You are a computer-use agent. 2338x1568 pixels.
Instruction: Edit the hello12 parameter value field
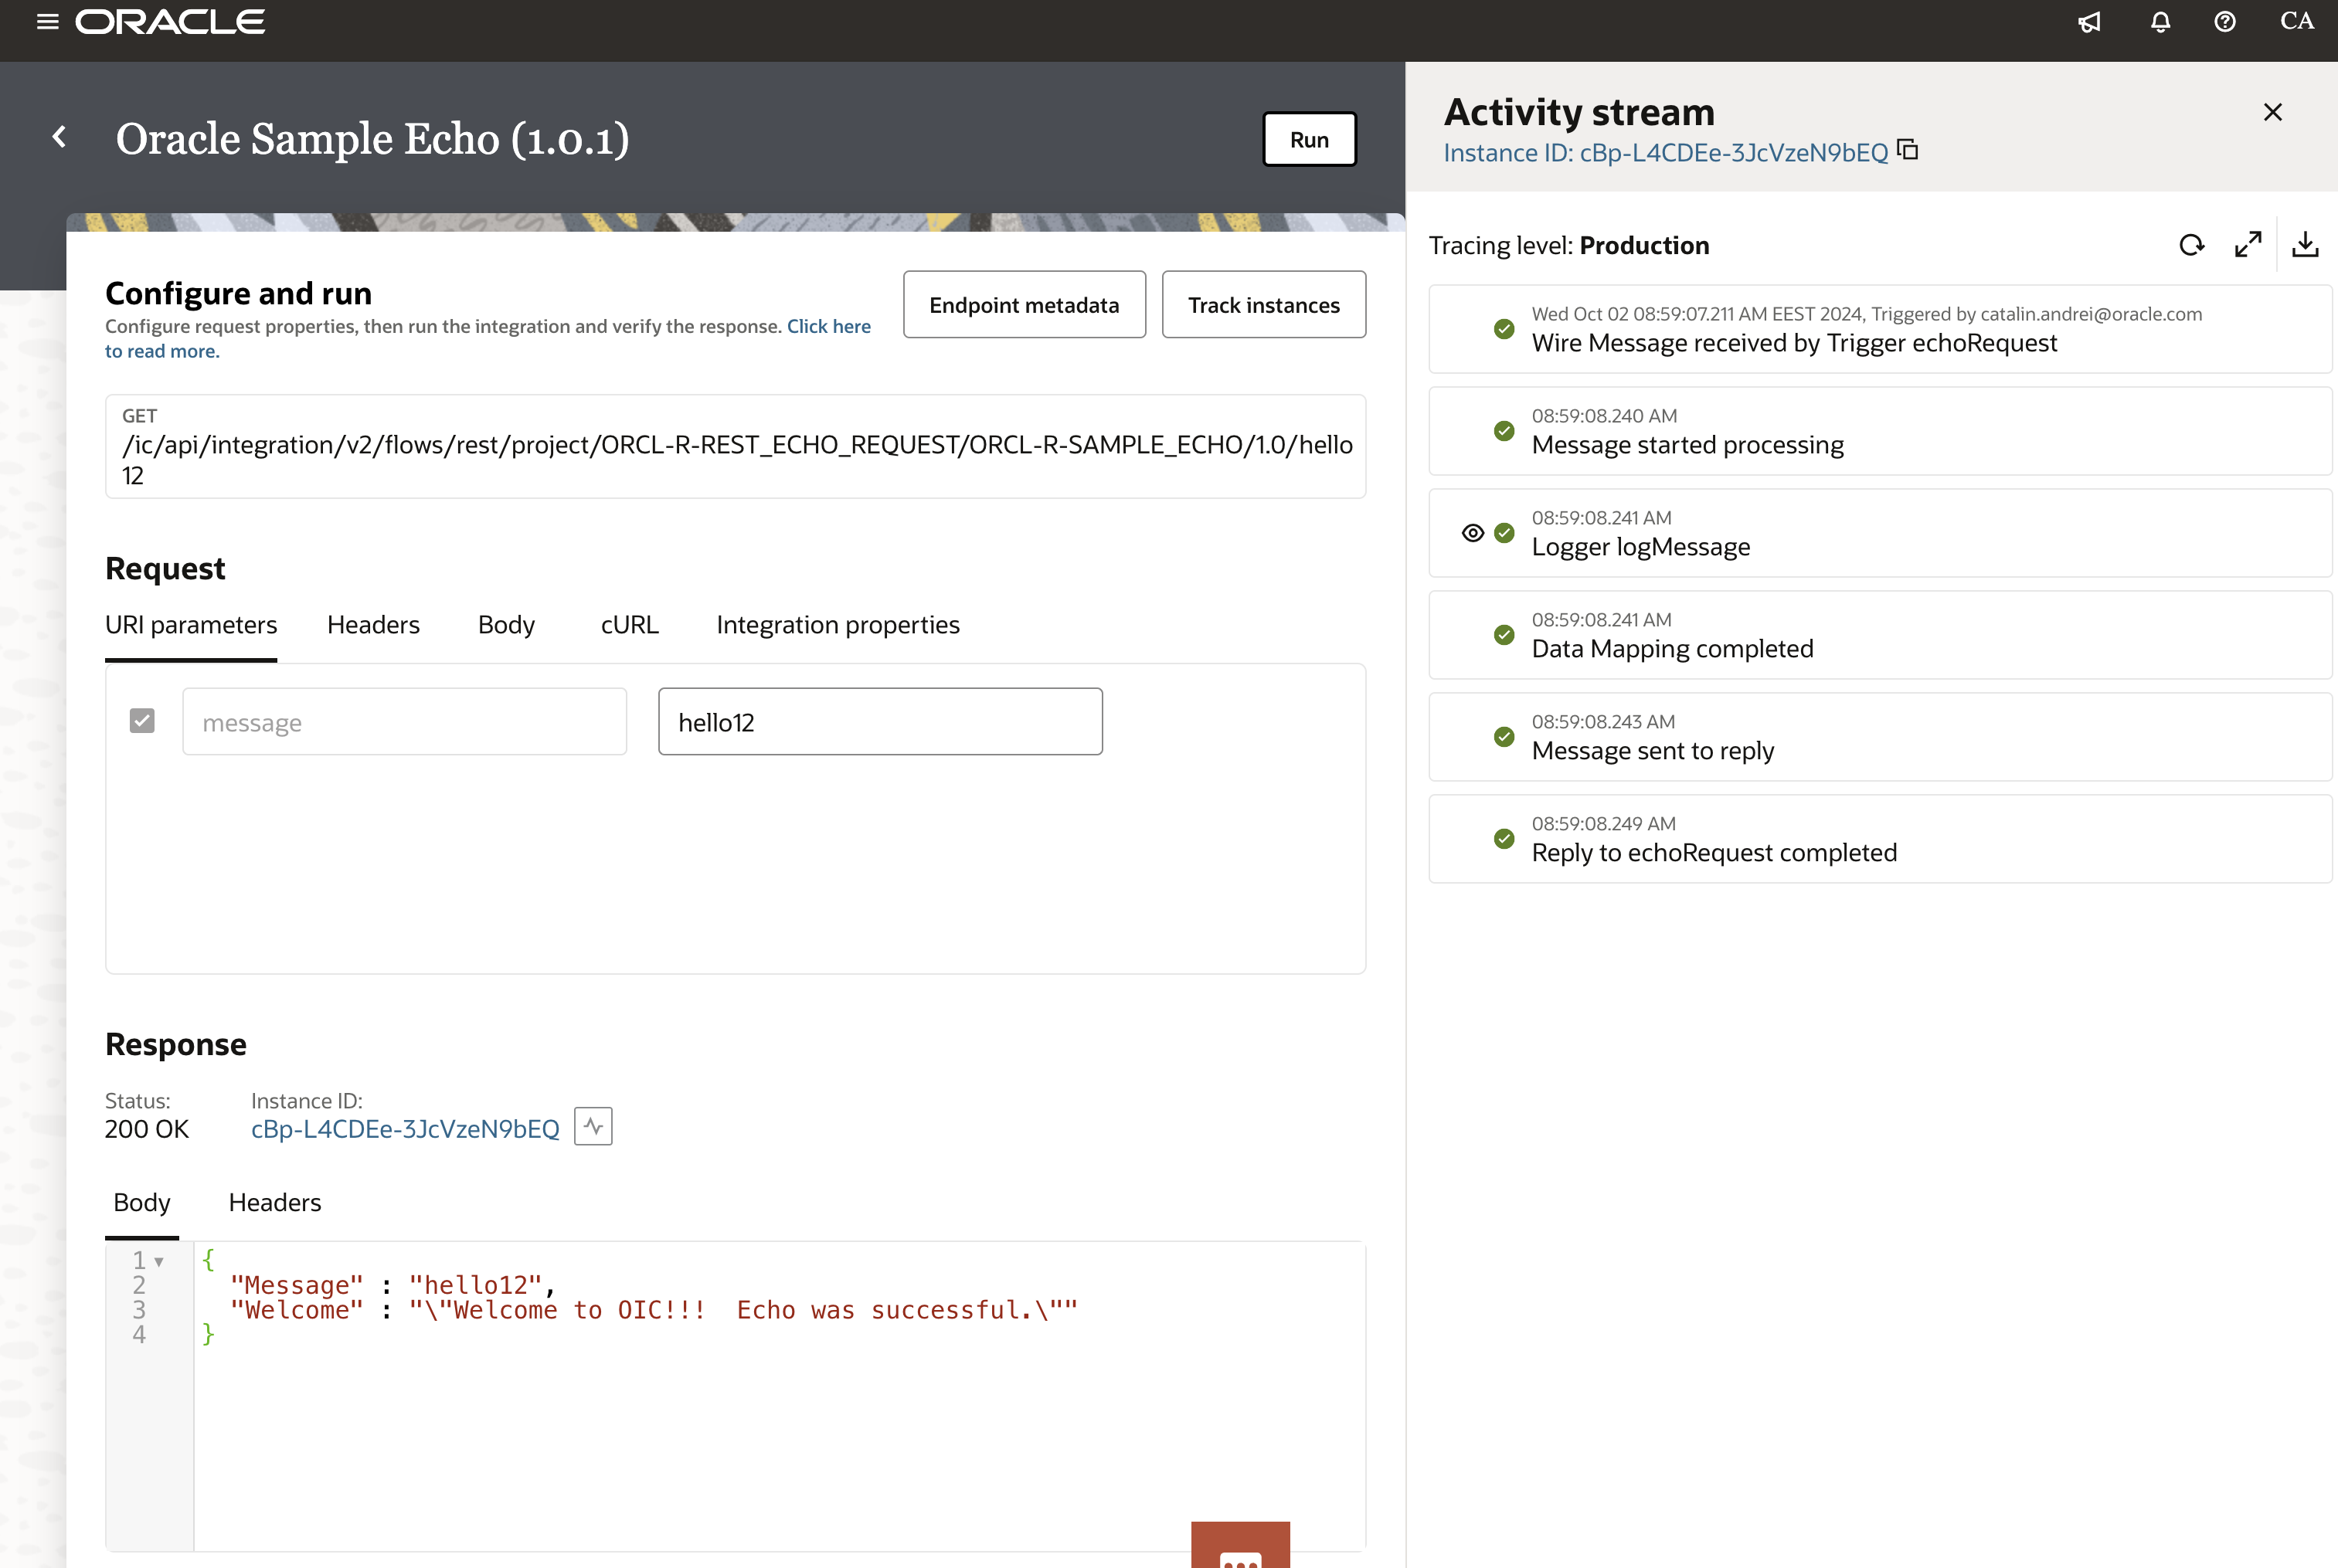[880, 722]
